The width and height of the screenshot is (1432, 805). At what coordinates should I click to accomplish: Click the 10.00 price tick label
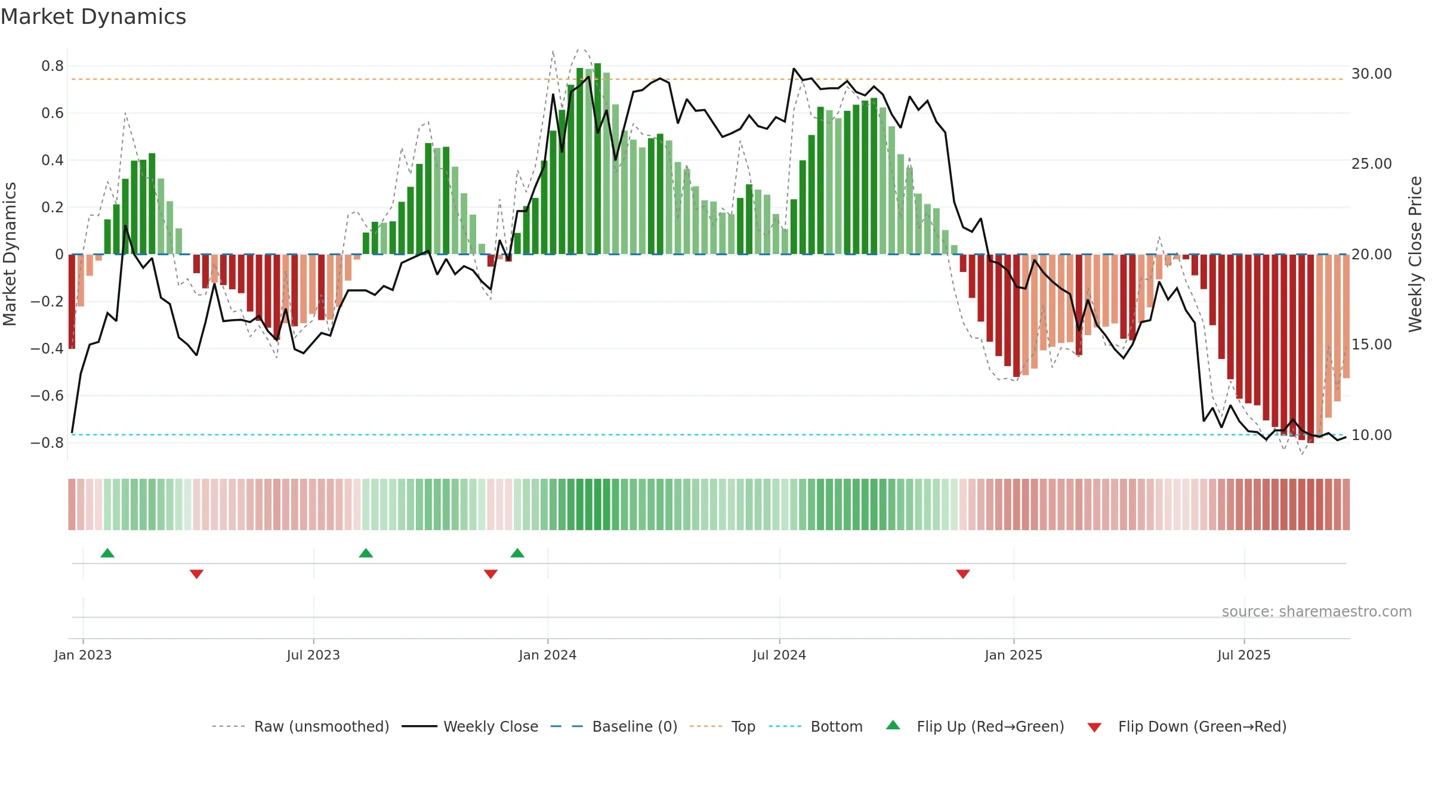tap(1372, 435)
